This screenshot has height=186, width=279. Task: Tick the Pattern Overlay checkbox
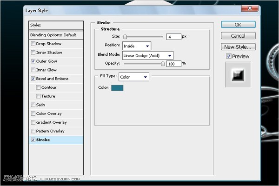click(x=33, y=131)
